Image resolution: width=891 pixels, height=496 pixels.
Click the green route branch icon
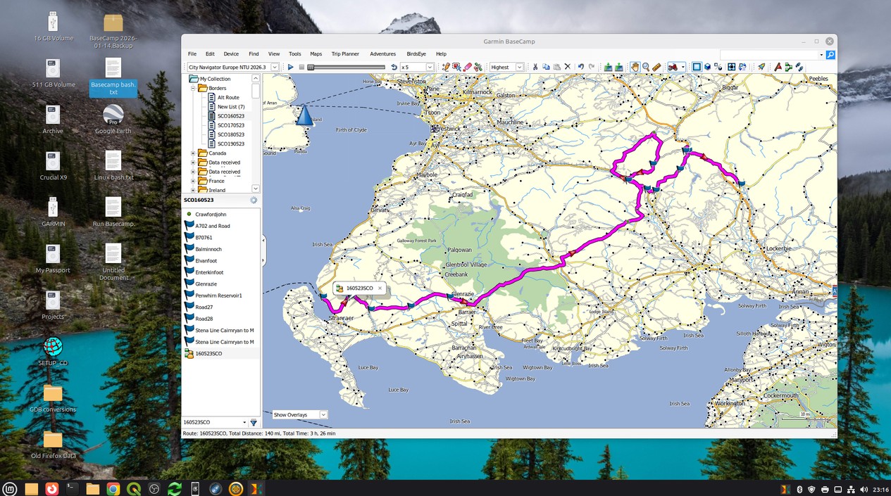(788, 67)
